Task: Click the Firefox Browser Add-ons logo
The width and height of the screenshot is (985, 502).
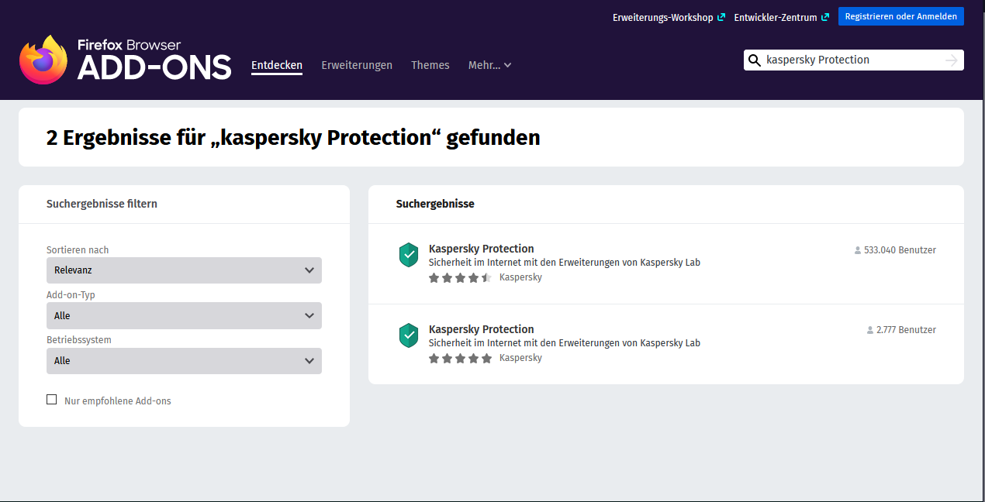Action: pyautogui.click(x=125, y=60)
